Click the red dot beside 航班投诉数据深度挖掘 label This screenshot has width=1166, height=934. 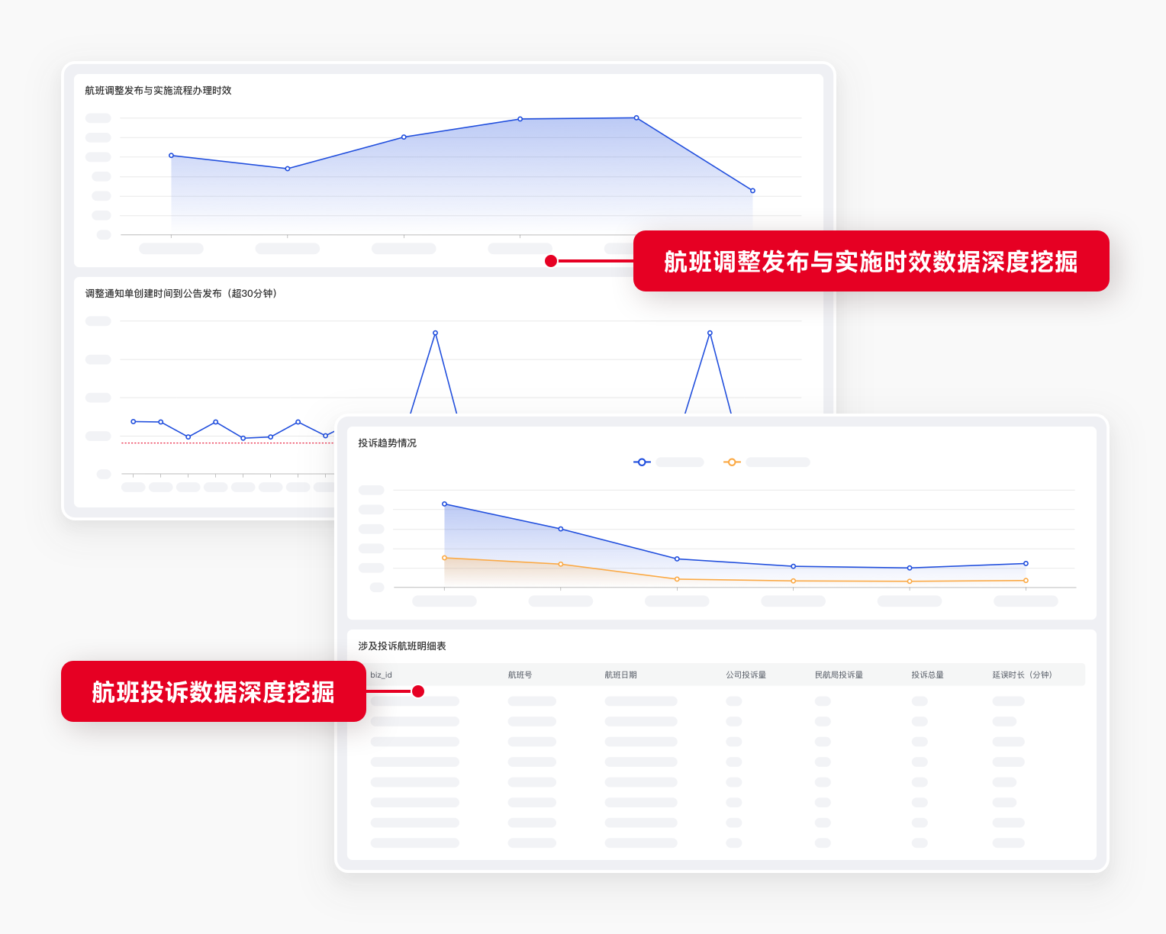(x=418, y=691)
